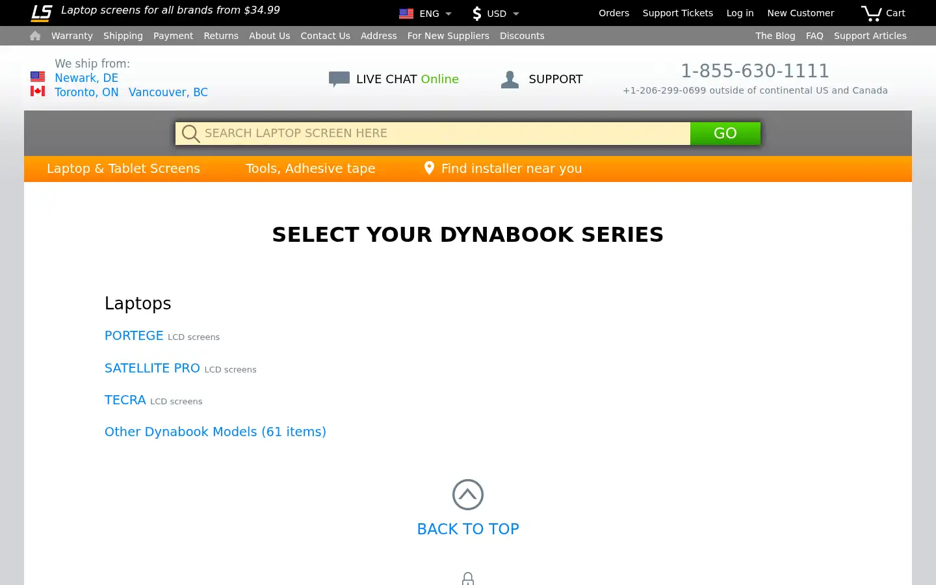The width and height of the screenshot is (936, 585).
Task: Open the Cart text link
Action: (896, 13)
